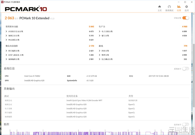This screenshot has height=135, width=195.
Task: Click the GUI version v1.0.1275 64
Action: pos(92,76)
